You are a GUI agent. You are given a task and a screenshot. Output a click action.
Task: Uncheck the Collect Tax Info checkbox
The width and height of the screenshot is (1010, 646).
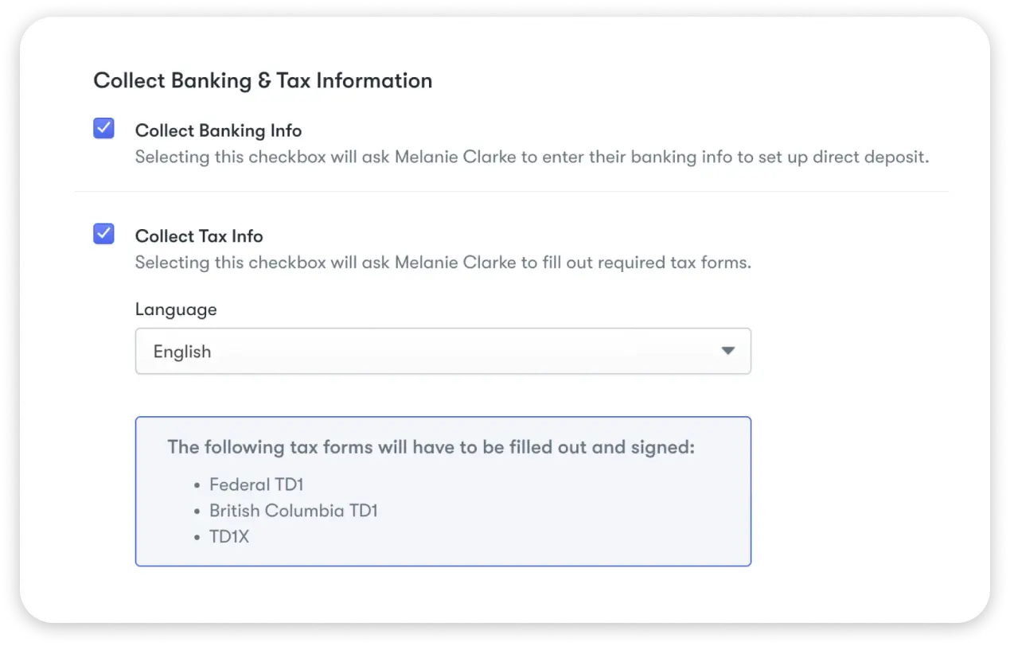point(104,234)
